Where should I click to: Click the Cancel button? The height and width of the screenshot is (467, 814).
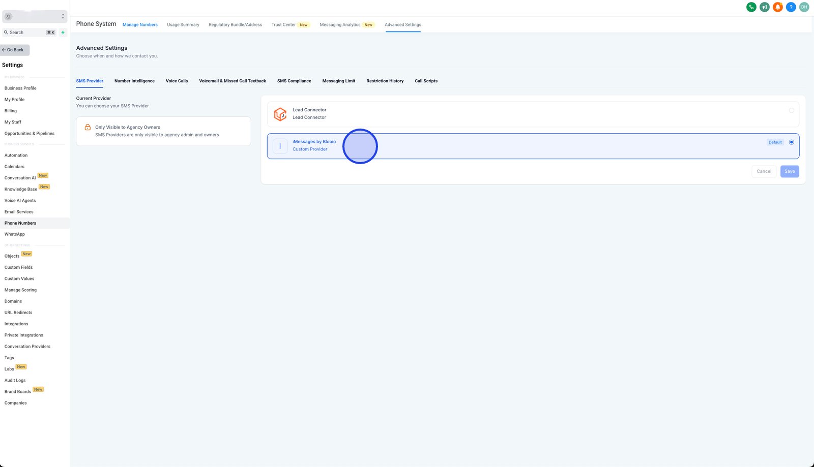(x=764, y=171)
